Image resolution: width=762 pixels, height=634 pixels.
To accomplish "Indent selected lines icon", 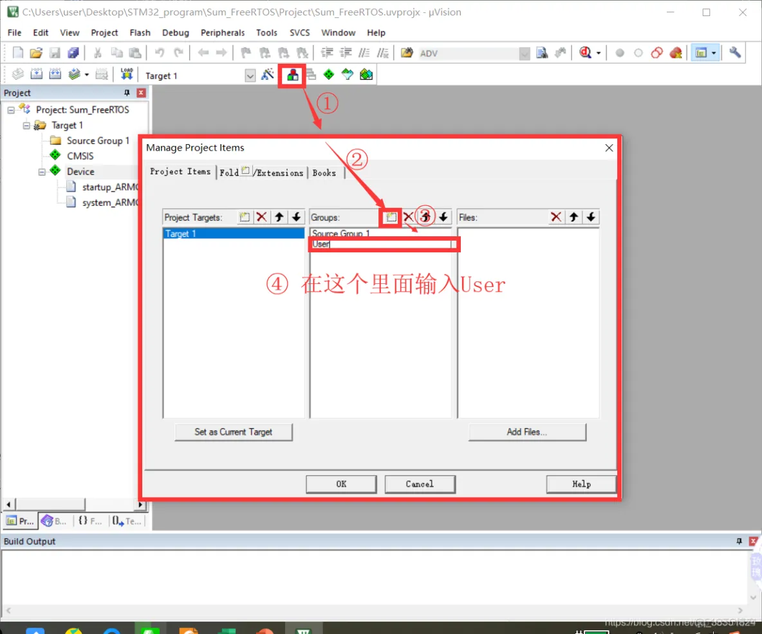I will [x=327, y=53].
